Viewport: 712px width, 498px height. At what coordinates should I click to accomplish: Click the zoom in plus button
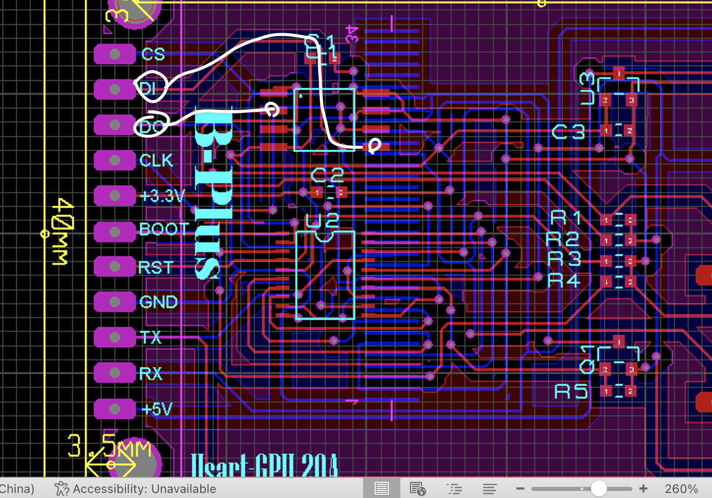point(643,488)
